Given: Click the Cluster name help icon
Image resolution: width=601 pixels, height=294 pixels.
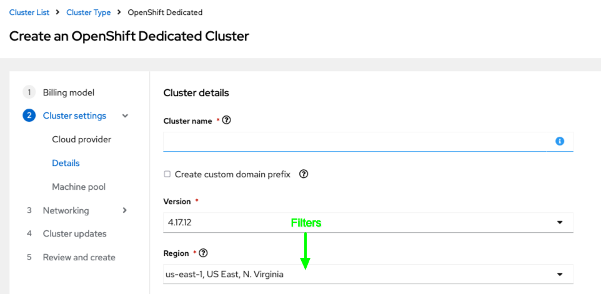Looking at the screenshot, I should point(227,120).
